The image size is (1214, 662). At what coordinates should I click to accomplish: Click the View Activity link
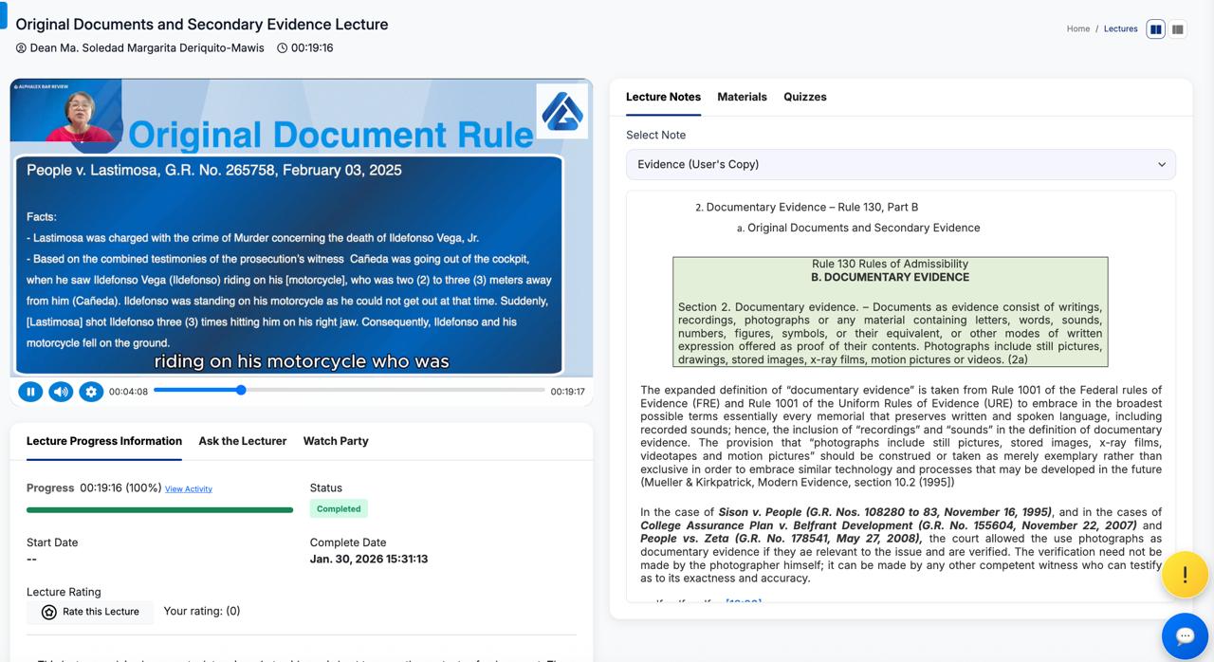(189, 489)
